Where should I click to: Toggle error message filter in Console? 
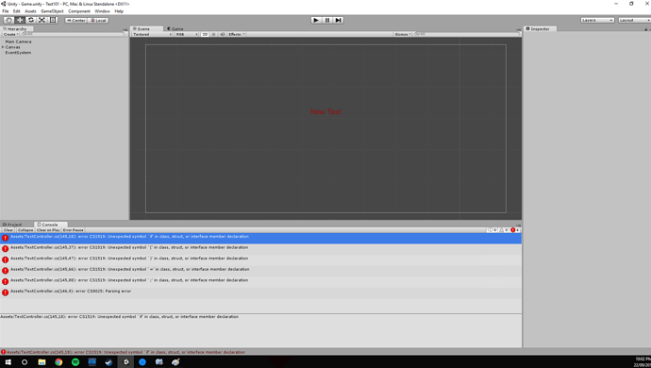pyautogui.click(x=515, y=230)
